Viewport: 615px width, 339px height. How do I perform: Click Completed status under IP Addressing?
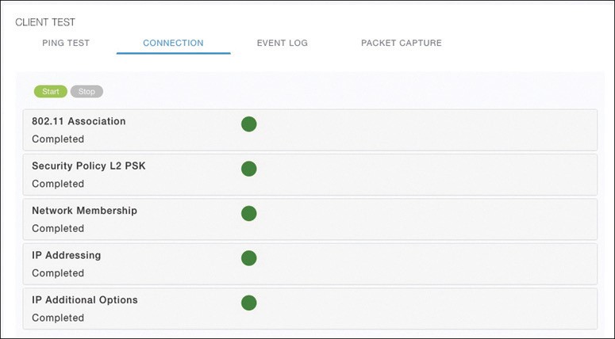(58, 273)
